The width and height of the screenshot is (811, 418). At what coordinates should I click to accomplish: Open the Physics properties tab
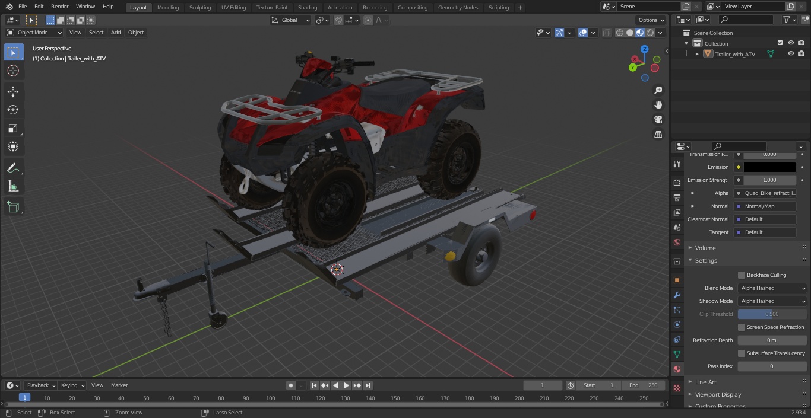click(677, 324)
